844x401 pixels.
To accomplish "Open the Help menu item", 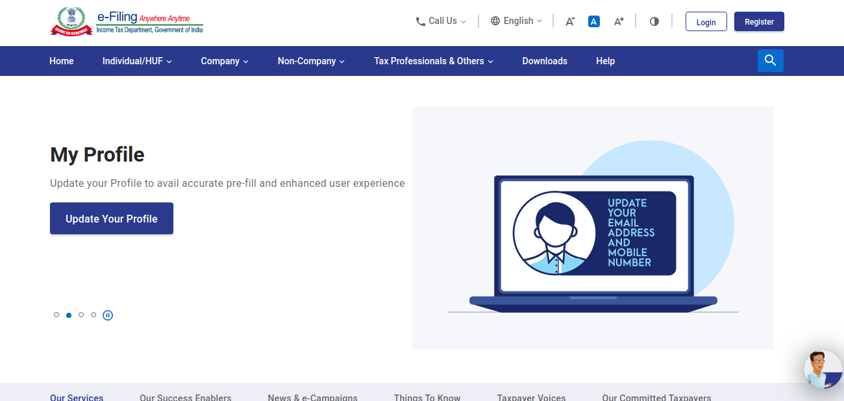I will pos(605,61).
